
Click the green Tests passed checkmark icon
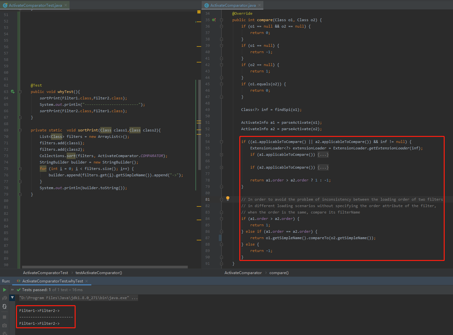(19, 290)
